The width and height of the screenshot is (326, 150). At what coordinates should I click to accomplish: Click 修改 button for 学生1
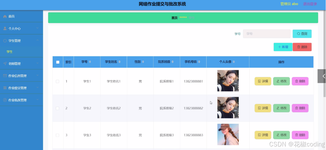pyautogui.click(x=281, y=81)
